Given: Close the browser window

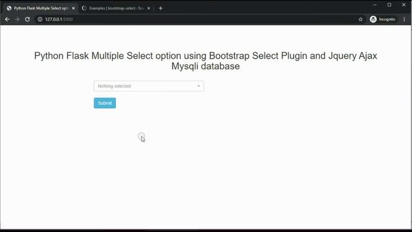Looking at the screenshot, I should point(404,5).
